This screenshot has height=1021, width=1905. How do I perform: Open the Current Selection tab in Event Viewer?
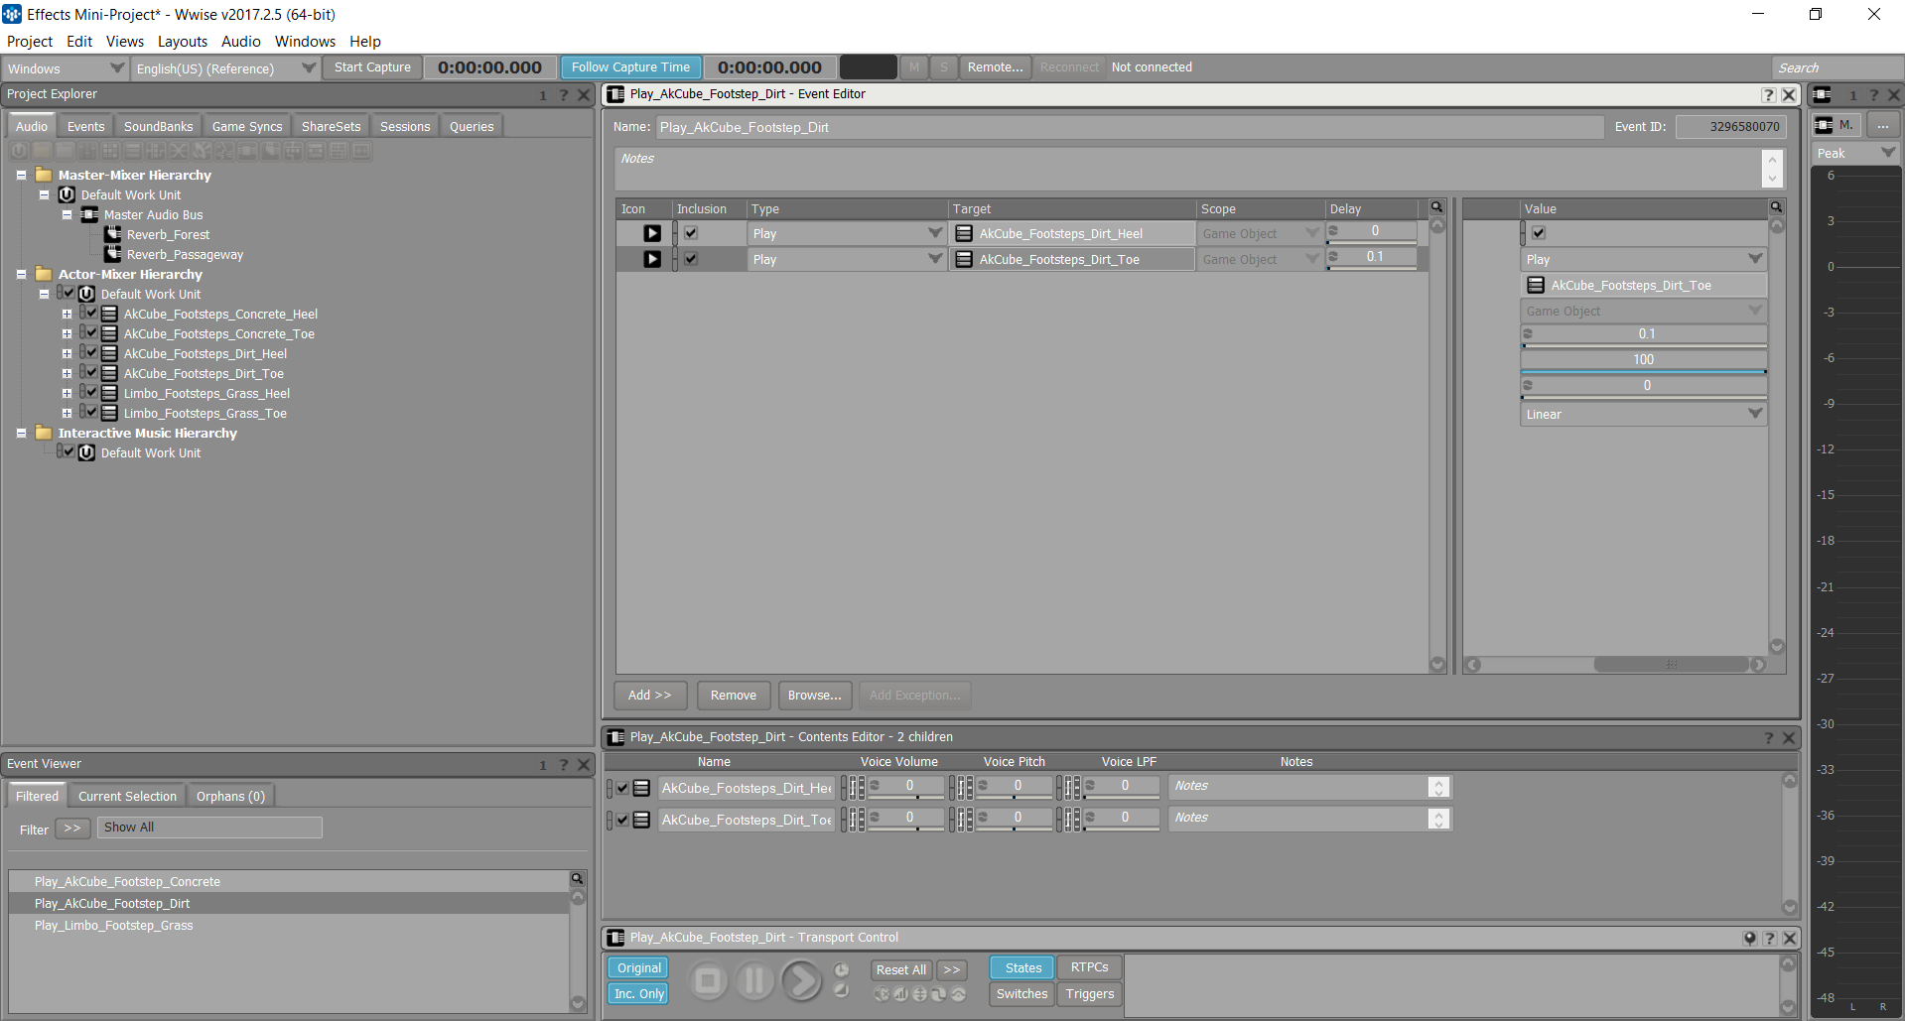[128, 797]
